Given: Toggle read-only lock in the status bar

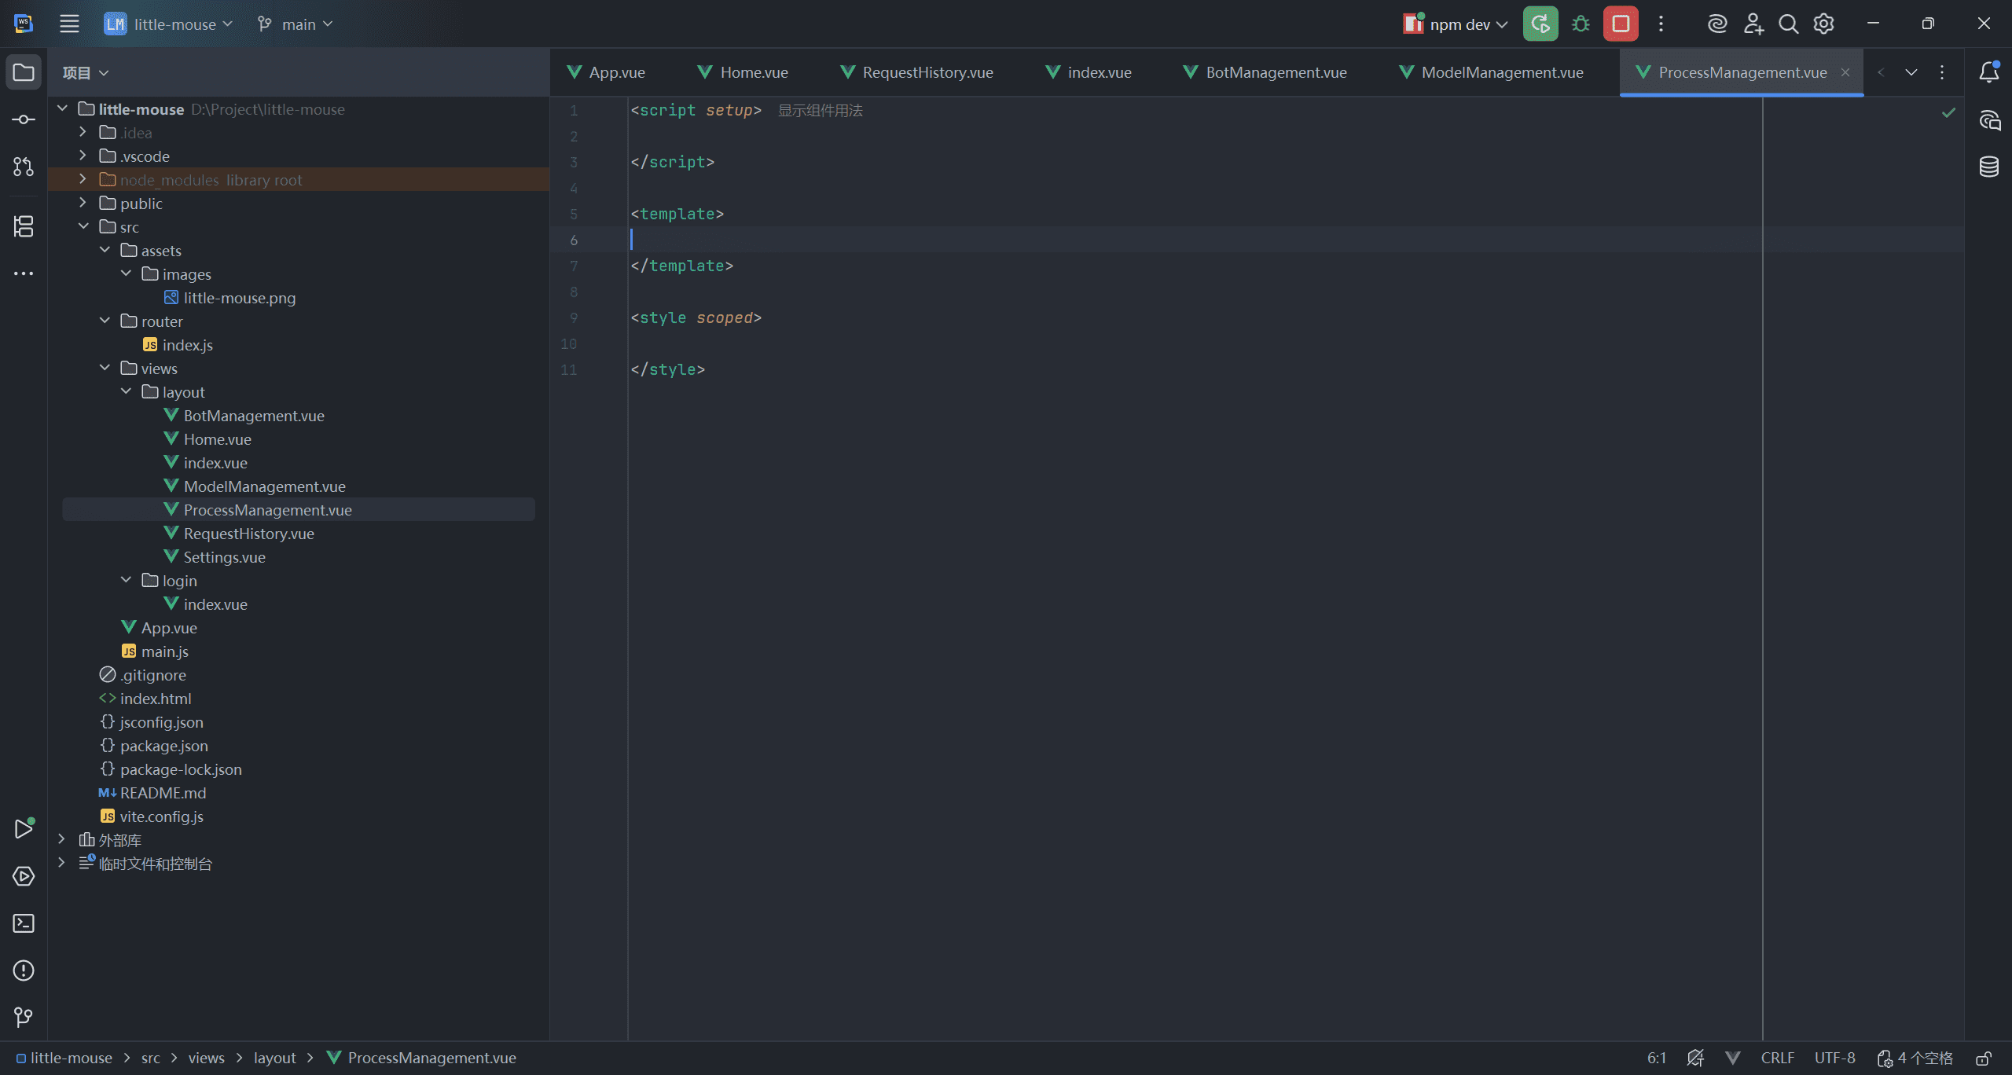Looking at the screenshot, I should coord(1984,1058).
